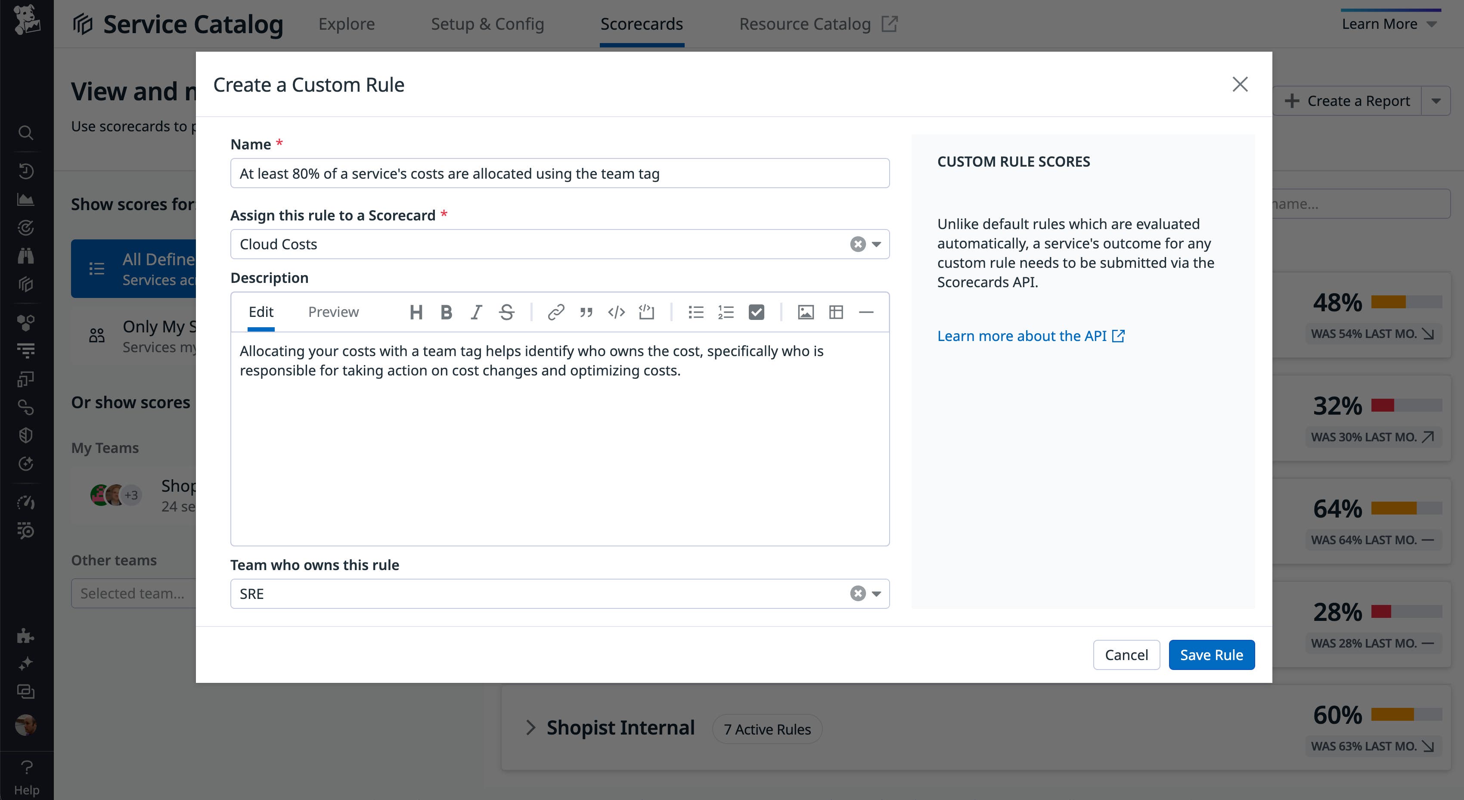Apply bold formatting in the description editor

[447, 312]
